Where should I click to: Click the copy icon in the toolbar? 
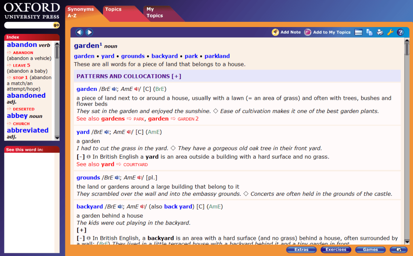click(369, 32)
